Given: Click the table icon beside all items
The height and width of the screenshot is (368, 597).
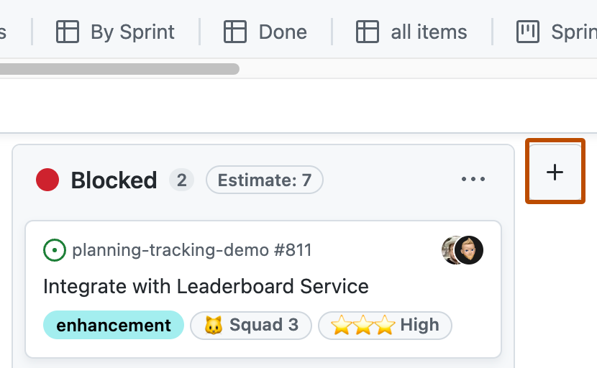Looking at the screenshot, I should coord(368,32).
